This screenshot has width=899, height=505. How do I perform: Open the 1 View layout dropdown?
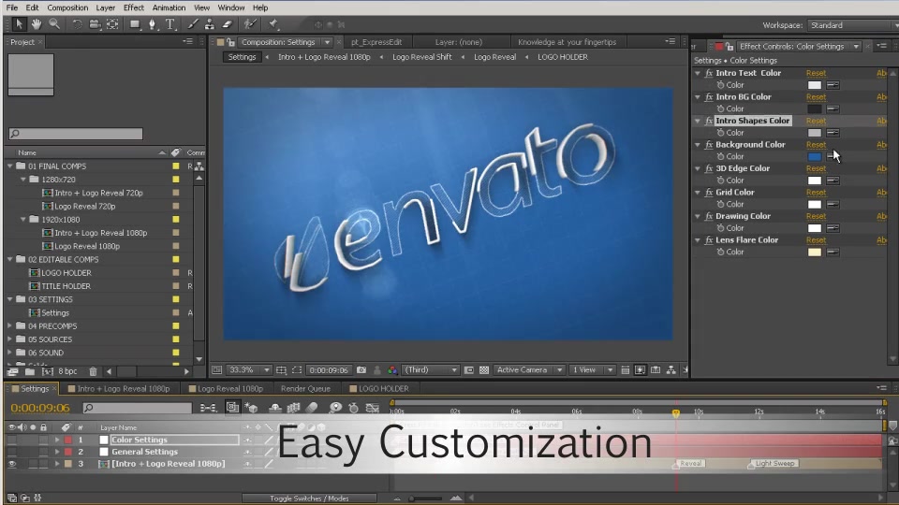(592, 370)
